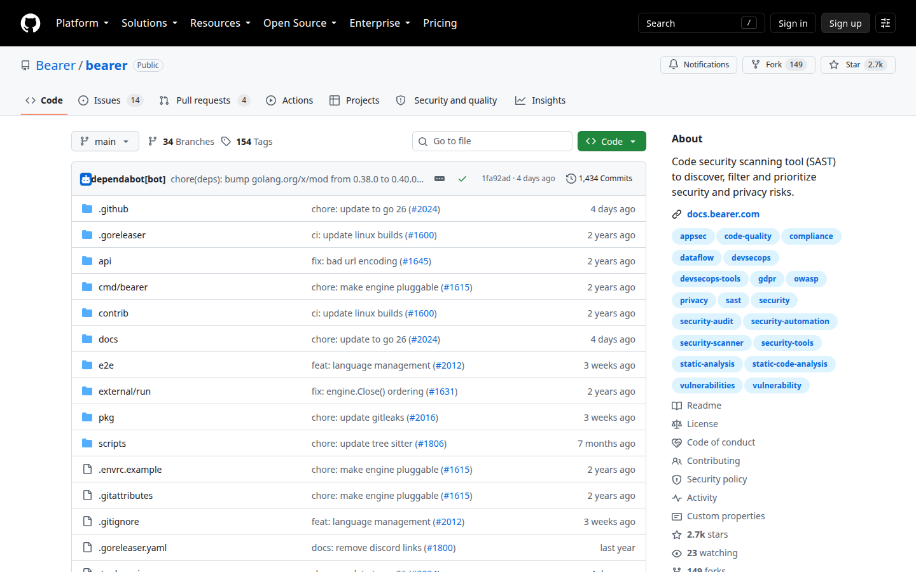Image resolution: width=916 pixels, height=572 pixels.
Task: Click the folder icon beside pkg
Action: (87, 417)
